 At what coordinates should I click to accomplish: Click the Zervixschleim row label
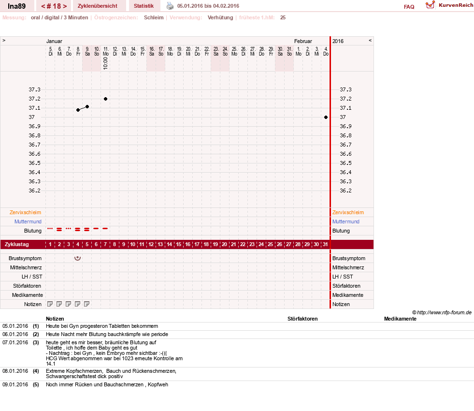[x=25, y=212]
